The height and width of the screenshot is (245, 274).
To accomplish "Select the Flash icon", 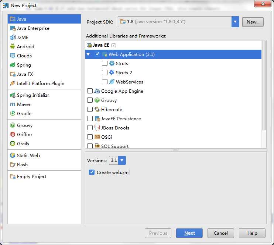I will coord(13,164).
